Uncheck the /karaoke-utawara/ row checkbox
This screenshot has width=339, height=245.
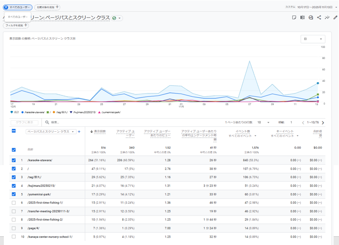pyautogui.click(x=14, y=160)
